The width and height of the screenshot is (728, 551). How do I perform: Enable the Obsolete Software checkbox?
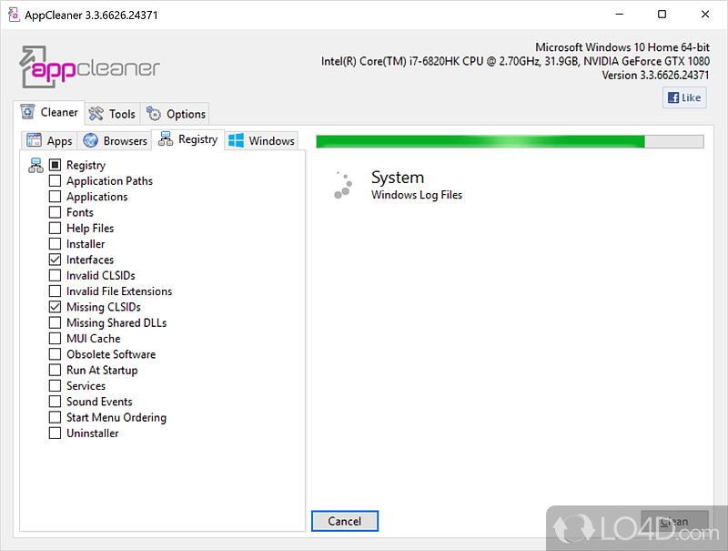click(55, 354)
